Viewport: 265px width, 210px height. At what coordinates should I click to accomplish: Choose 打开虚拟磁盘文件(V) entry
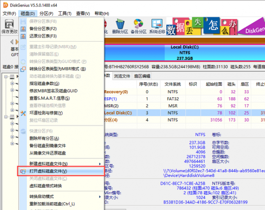pyautogui.click(x=62, y=171)
